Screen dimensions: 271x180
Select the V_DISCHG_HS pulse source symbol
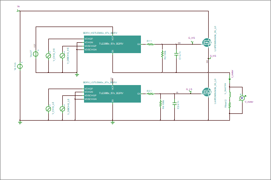(x=62, y=56)
